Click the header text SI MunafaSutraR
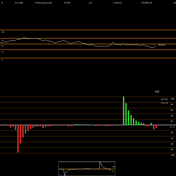 tap(43, 3)
